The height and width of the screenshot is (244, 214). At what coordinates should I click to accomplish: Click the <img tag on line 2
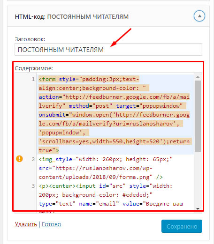coord(46,159)
